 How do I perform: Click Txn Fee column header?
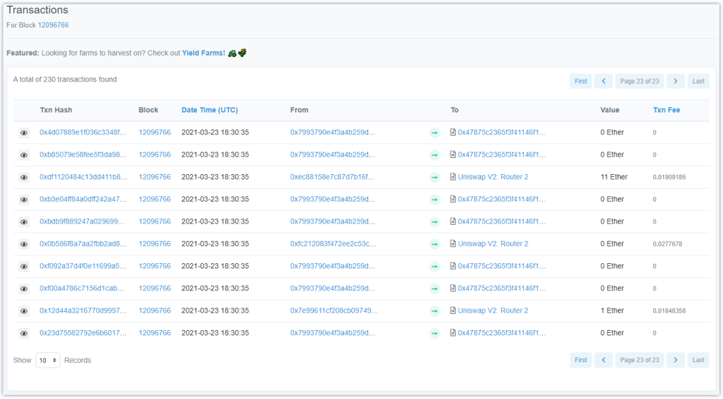(666, 110)
